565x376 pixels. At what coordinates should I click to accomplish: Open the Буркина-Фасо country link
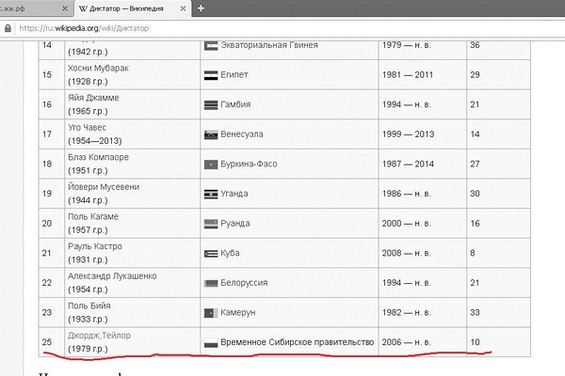click(249, 164)
